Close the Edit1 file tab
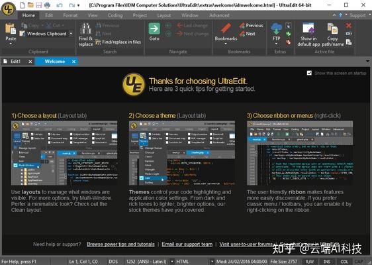Image resolution: width=372 pixels, height=265 pixels. pyautogui.click(x=30, y=62)
